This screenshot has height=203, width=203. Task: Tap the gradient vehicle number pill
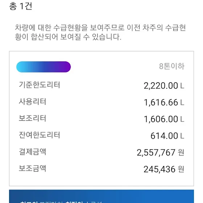(x=43, y=67)
